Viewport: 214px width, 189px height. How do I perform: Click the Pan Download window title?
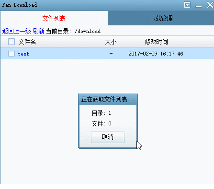[x=20, y=5]
